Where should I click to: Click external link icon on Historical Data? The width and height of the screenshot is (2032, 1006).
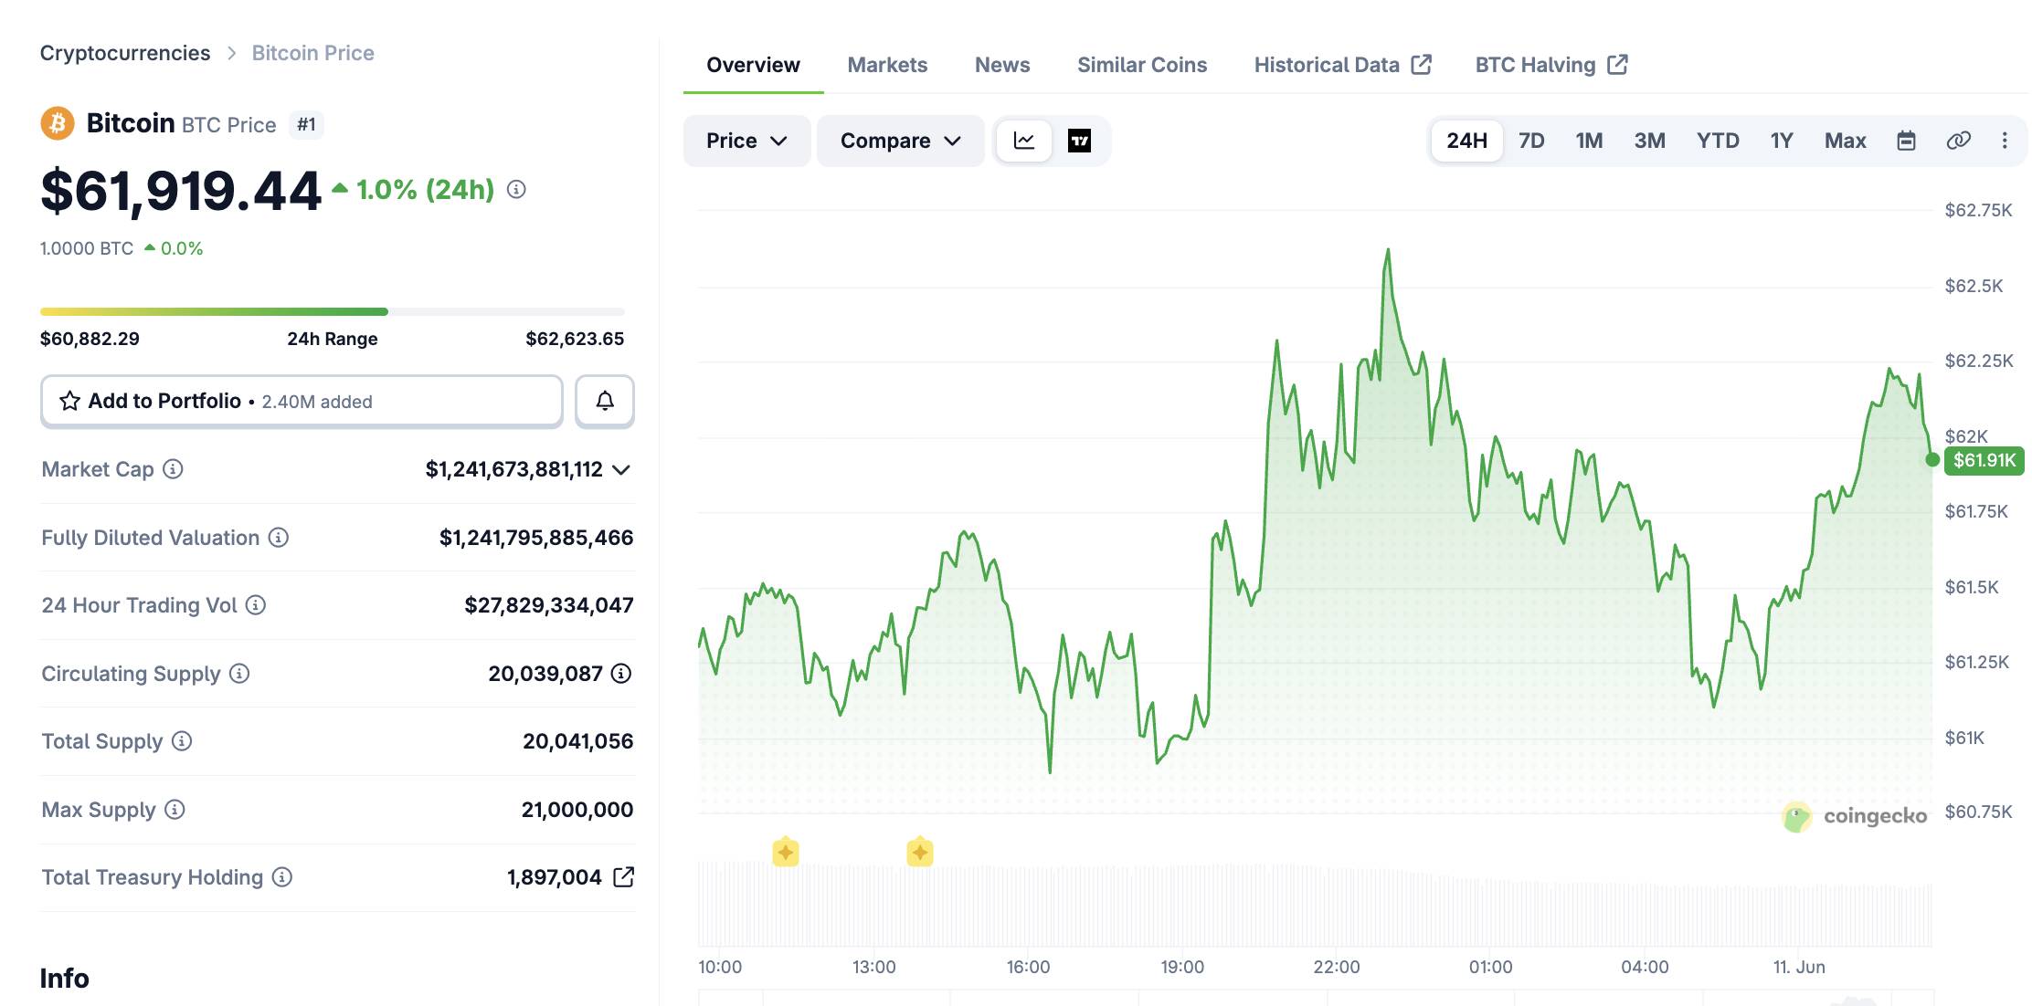point(1421,64)
